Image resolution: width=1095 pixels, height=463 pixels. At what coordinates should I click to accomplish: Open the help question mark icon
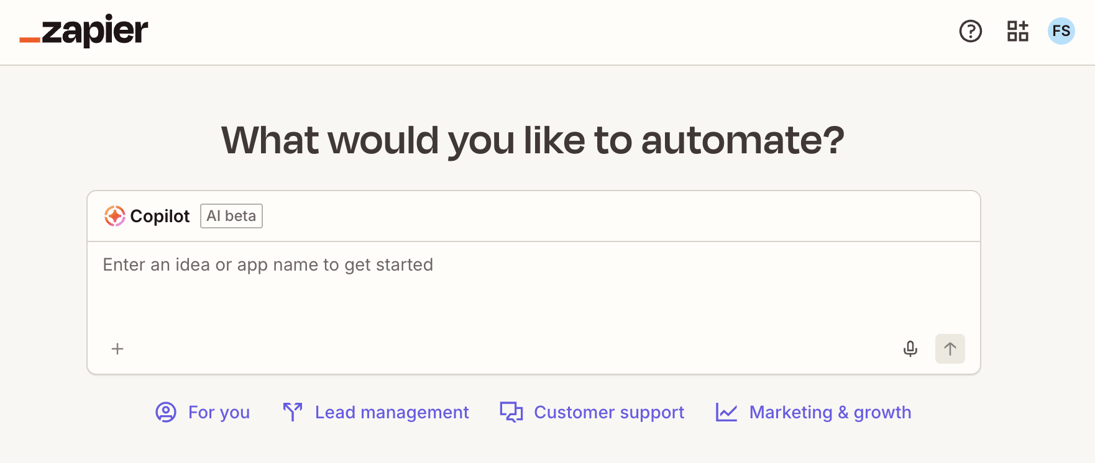tap(970, 31)
